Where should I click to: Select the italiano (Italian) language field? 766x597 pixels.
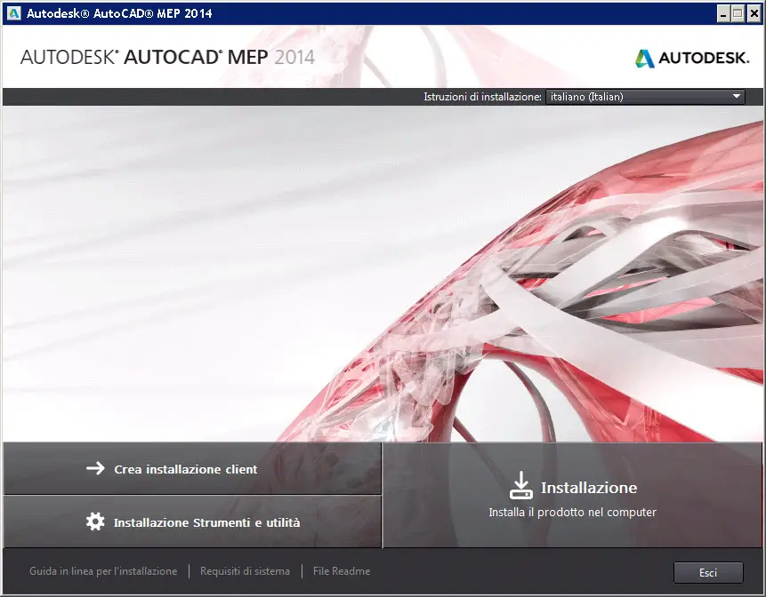pos(645,97)
